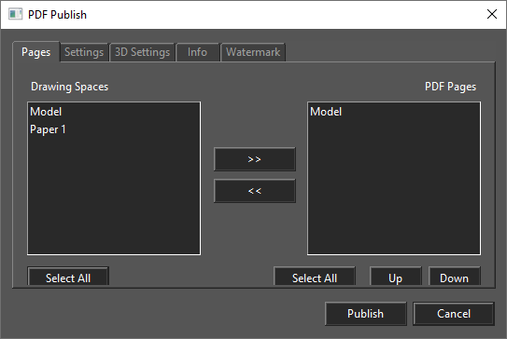The height and width of the screenshot is (339, 507).
Task: Add selected space with >> button
Action: coord(255,159)
